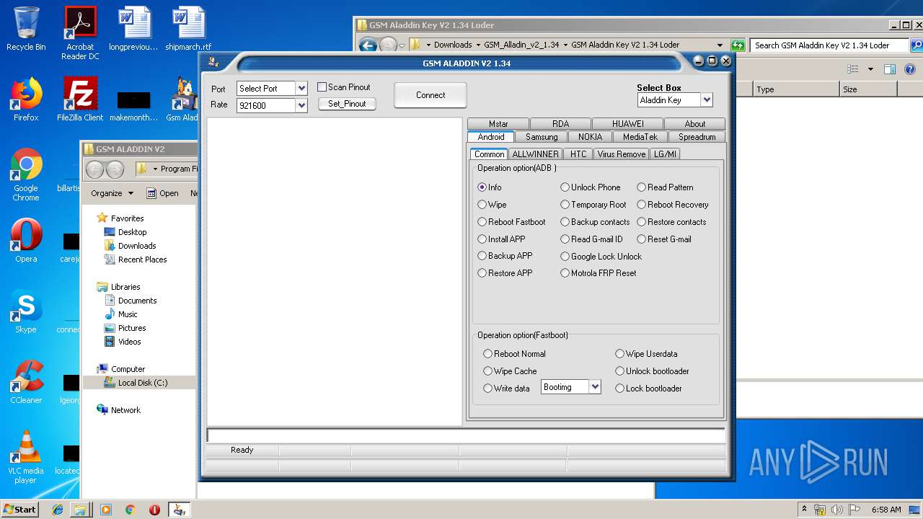Screen dimensions: 923x519
Task: Enable Scan Pinout checkbox
Action: (x=322, y=87)
